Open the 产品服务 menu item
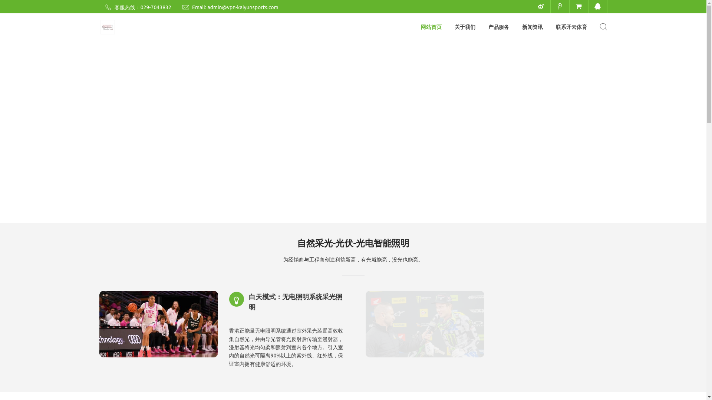Screen dimensions: 712x400 499,27
